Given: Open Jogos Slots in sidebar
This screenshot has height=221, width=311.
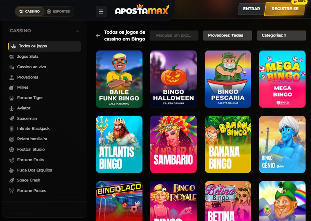Looking at the screenshot, I should click(28, 57).
